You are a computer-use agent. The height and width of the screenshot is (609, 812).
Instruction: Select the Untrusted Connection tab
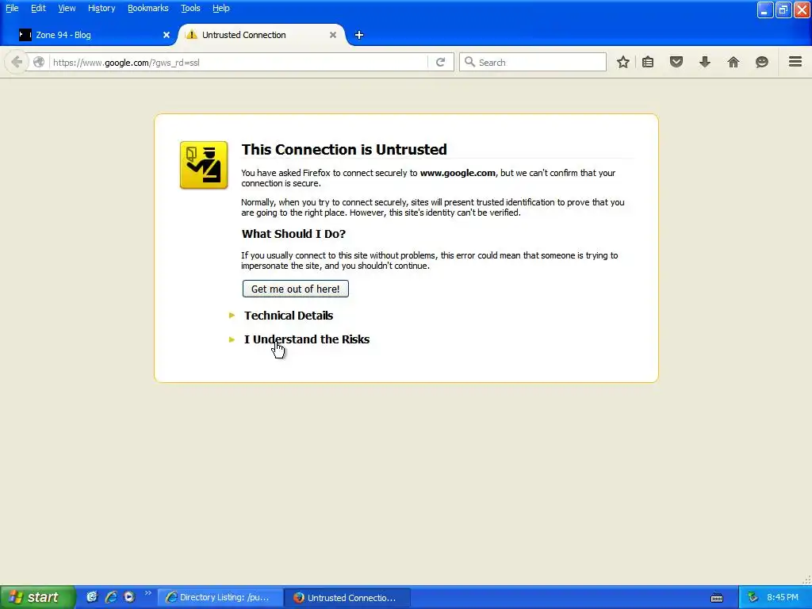(x=262, y=35)
